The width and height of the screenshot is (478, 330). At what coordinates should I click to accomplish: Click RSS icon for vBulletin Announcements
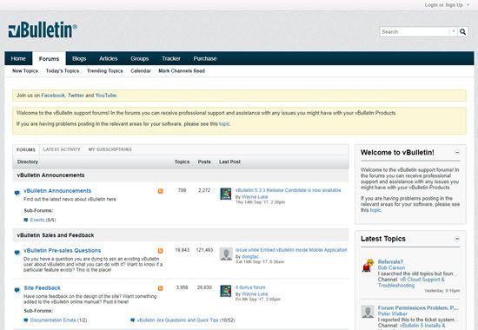pos(161,191)
